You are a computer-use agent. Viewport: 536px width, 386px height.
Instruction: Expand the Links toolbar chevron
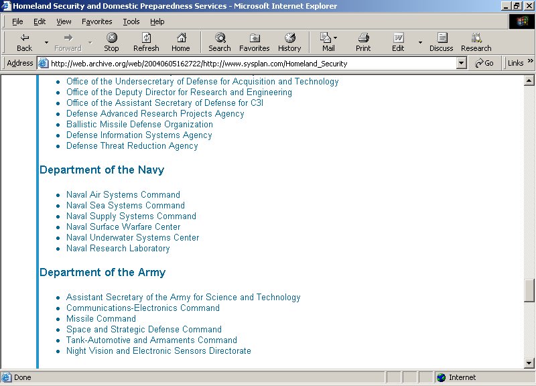[530, 62]
